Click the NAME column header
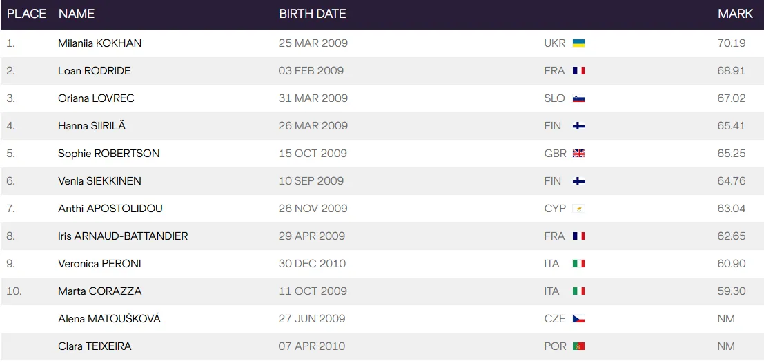764x363 pixels. pos(77,14)
